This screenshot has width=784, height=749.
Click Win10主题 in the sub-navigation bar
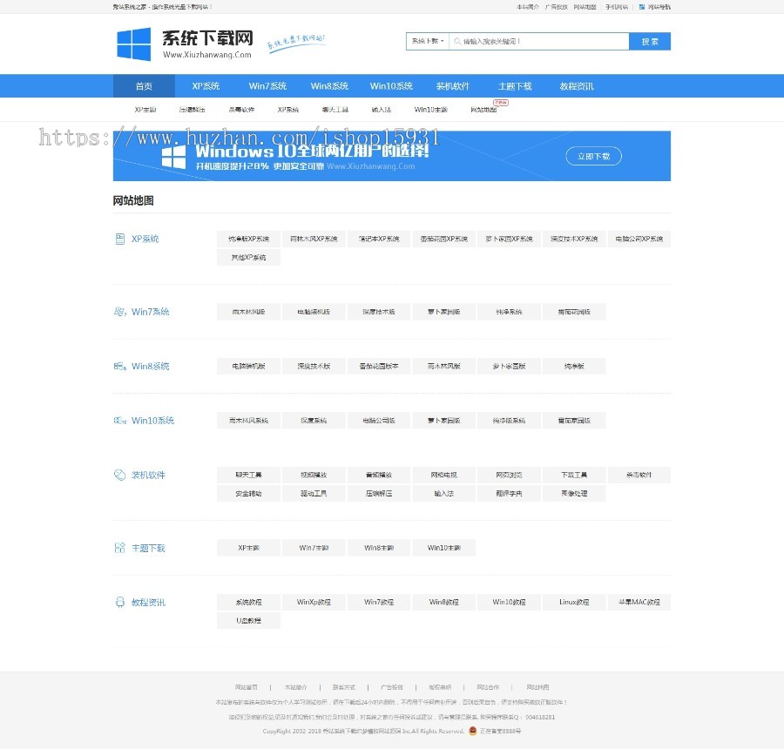pyautogui.click(x=430, y=110)
